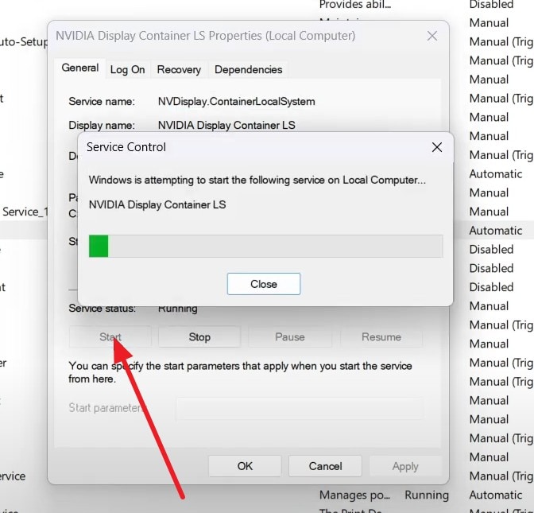Click OK in the Properties dialog
Screen dimensions: 534x513
point(245,466)
